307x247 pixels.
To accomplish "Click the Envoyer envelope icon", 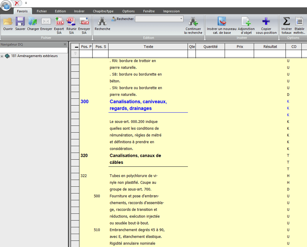I will click(x=46, y=24).
